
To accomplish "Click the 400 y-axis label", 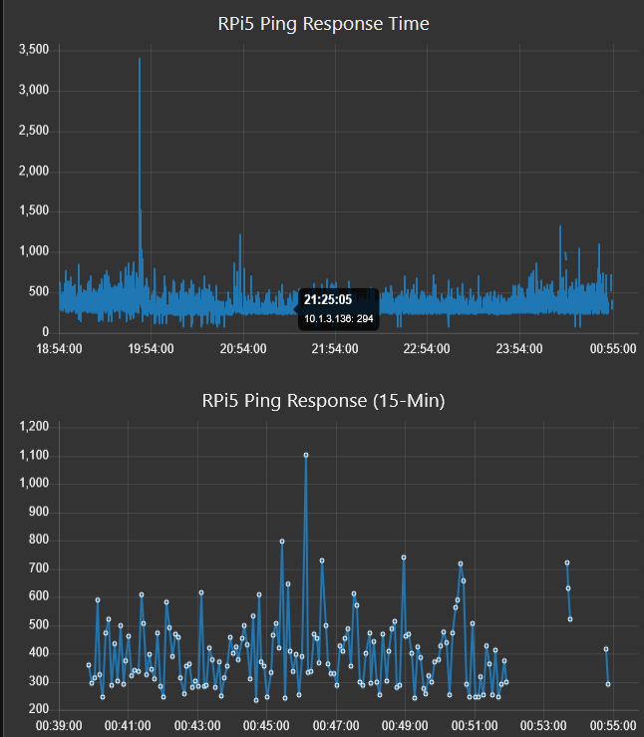I will coord(39,652).
